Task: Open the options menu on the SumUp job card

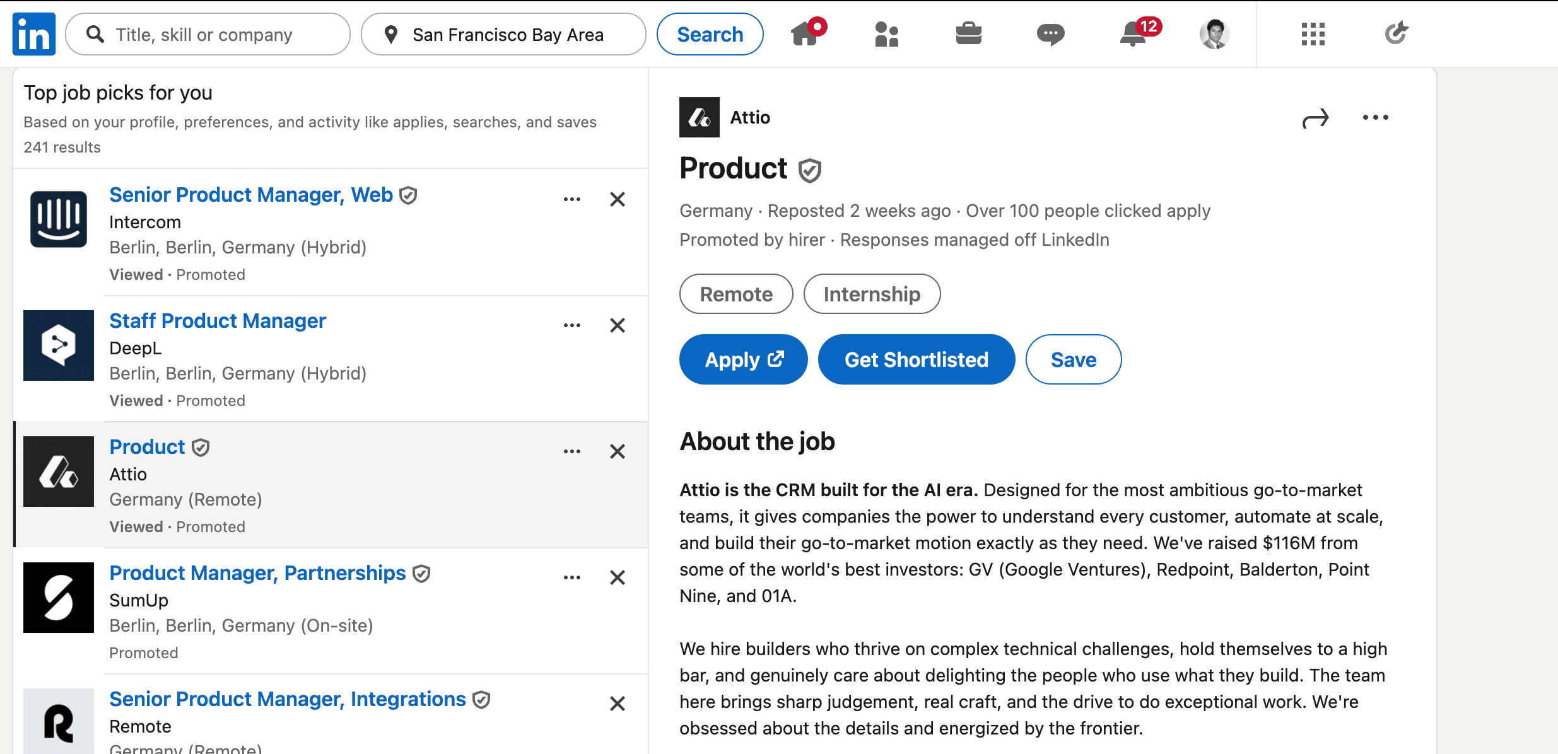Action: click(x=572, y=577)
